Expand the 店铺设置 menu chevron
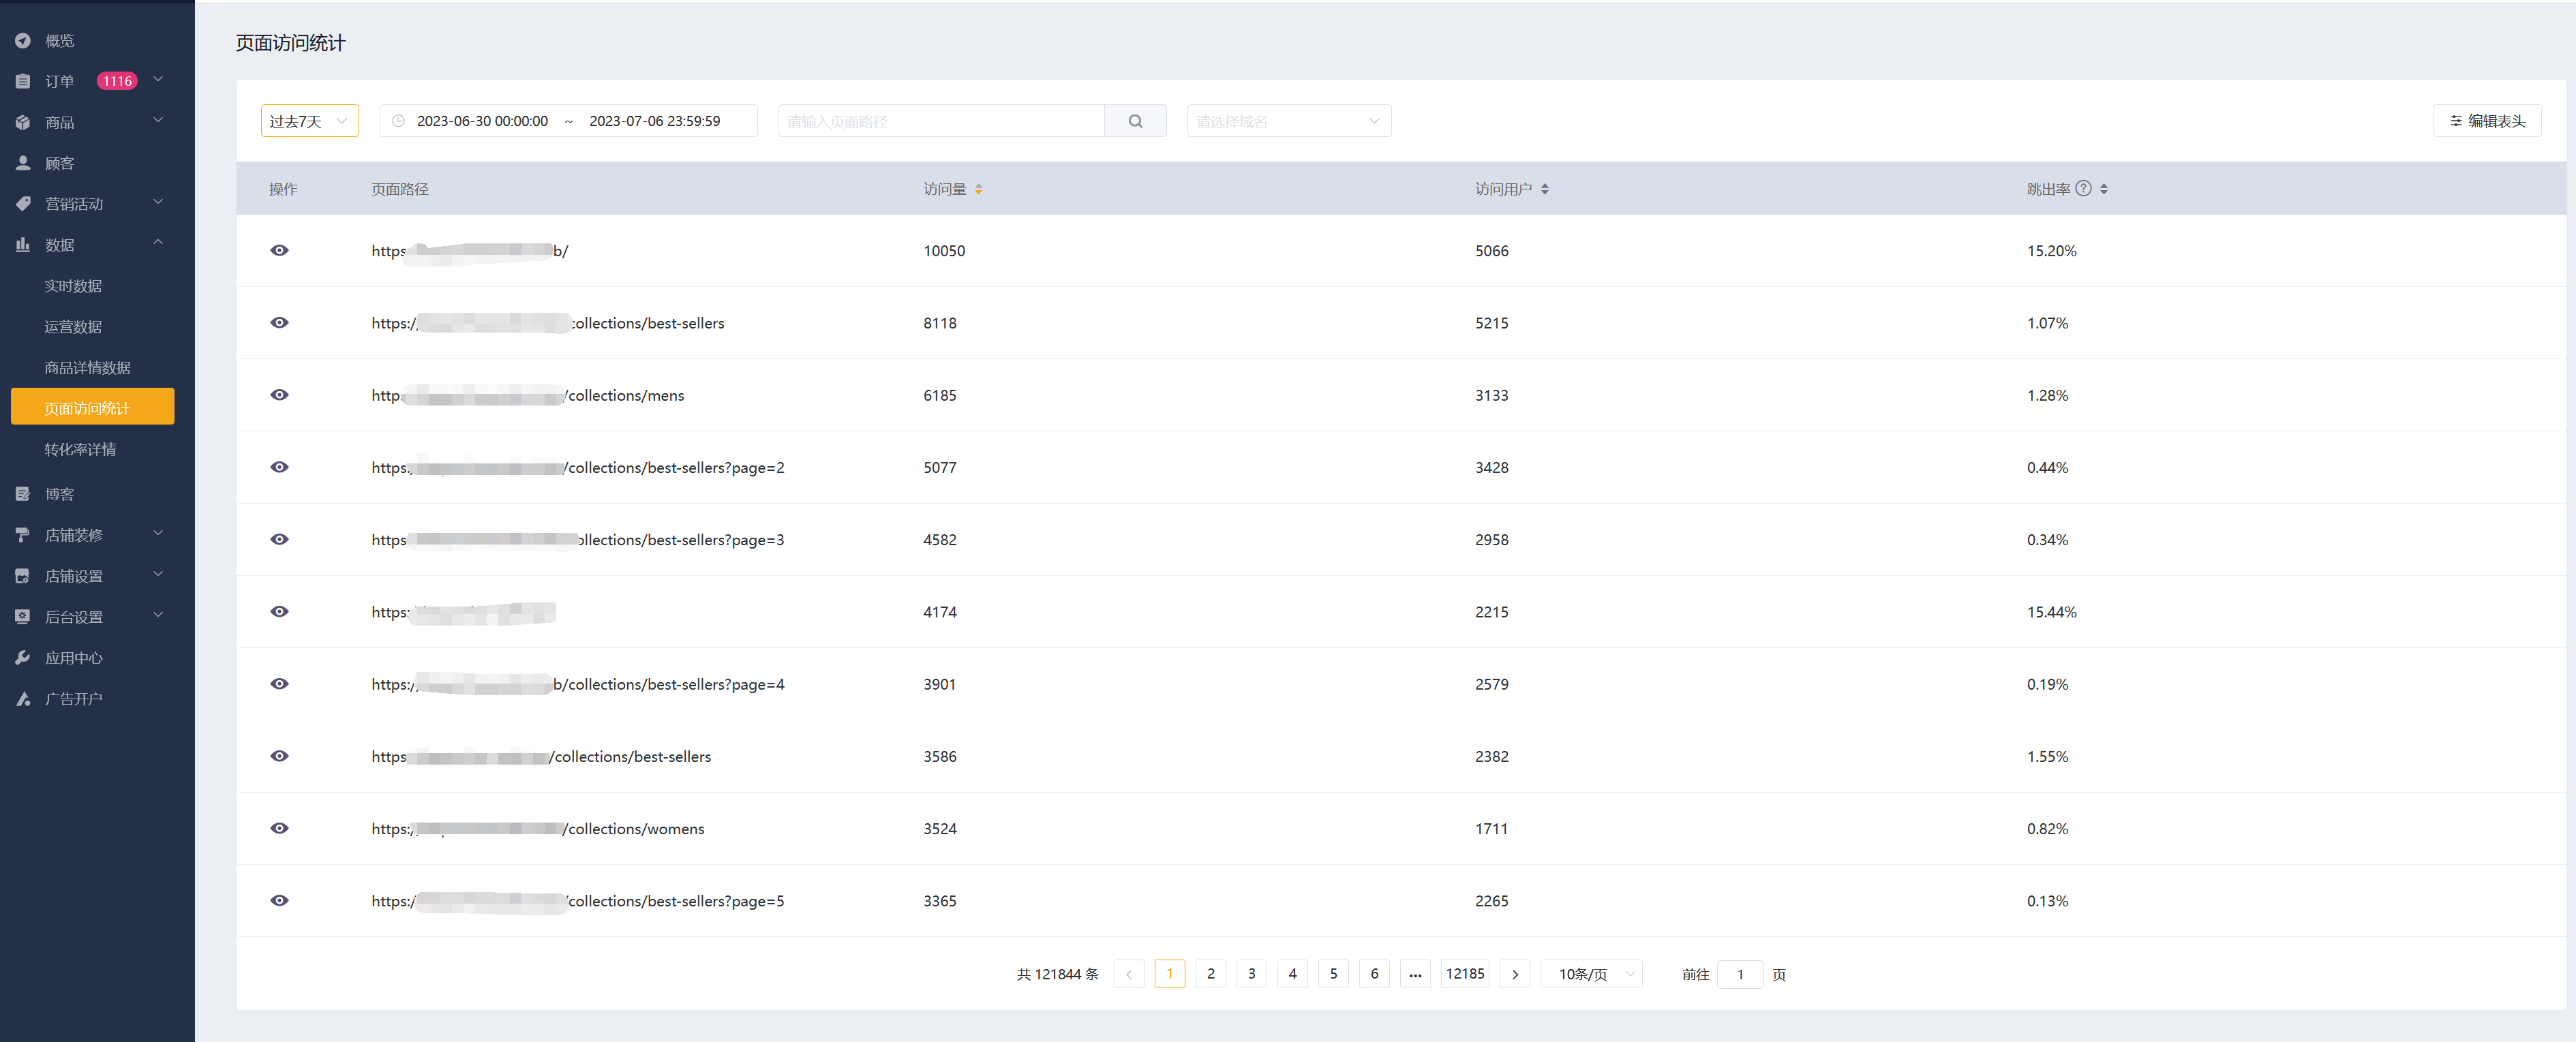 click(x=158, y=574)
